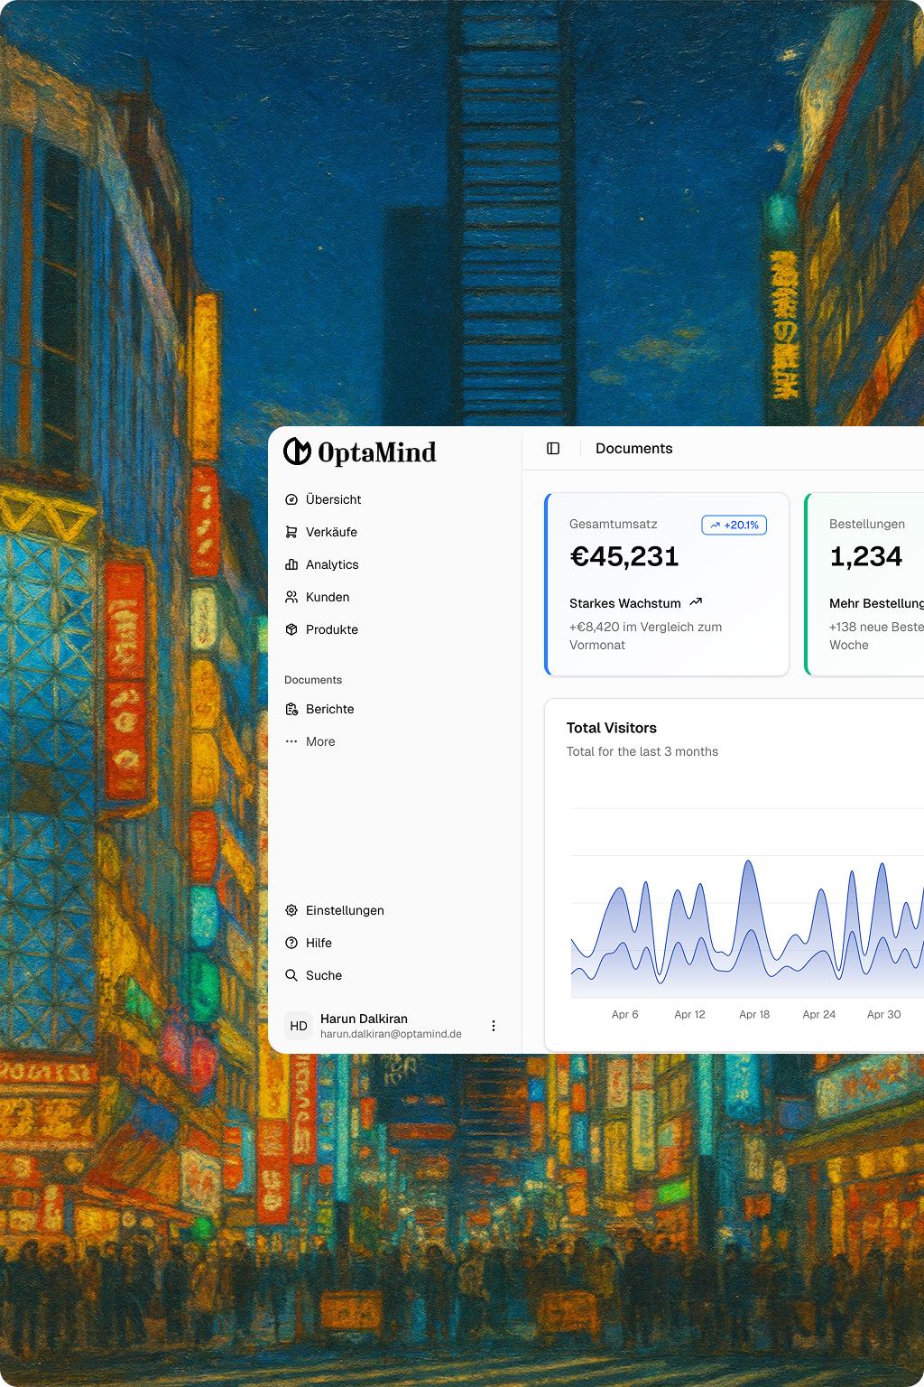
Task: Open Verkäufe via the shopping cart icon
Action: (291, 532)
